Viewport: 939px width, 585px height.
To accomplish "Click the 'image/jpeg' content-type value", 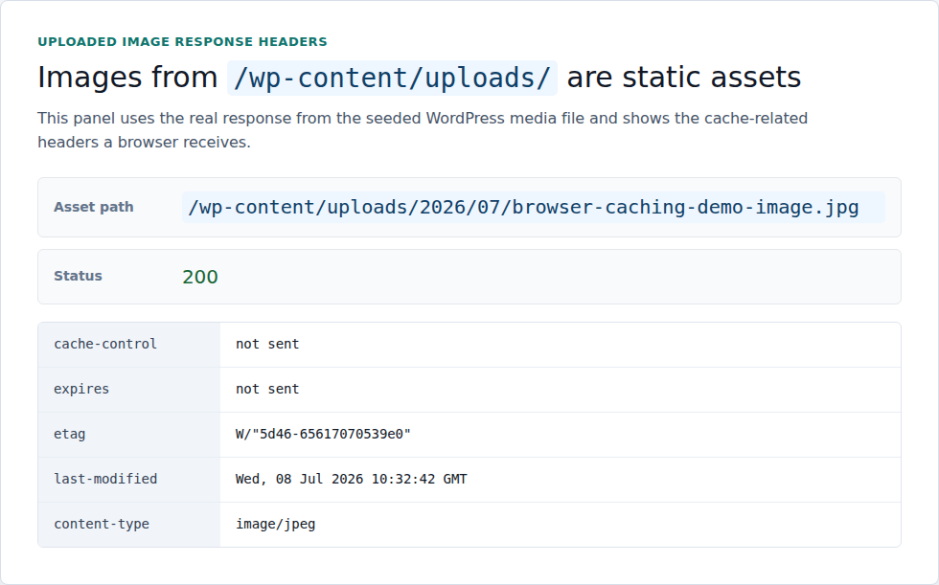I will (276, 524).
